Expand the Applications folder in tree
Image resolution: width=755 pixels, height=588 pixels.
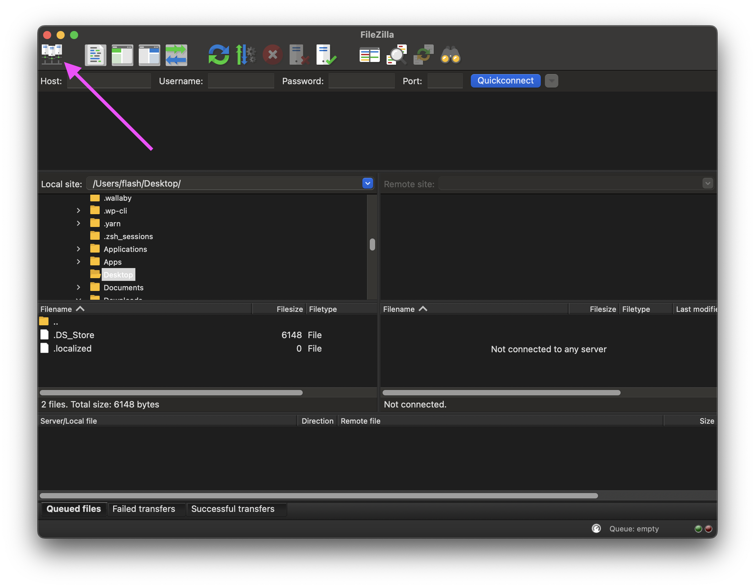(78, 249)
